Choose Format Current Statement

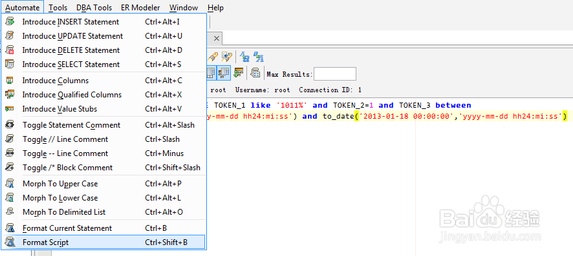[x=103, y=228]
